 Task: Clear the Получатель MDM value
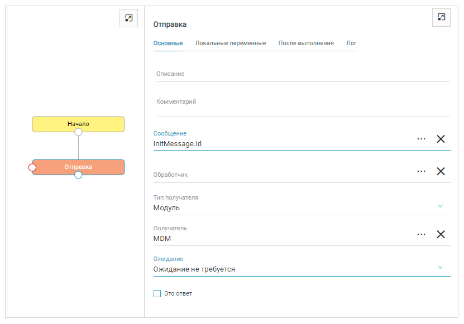coord(441,234)
